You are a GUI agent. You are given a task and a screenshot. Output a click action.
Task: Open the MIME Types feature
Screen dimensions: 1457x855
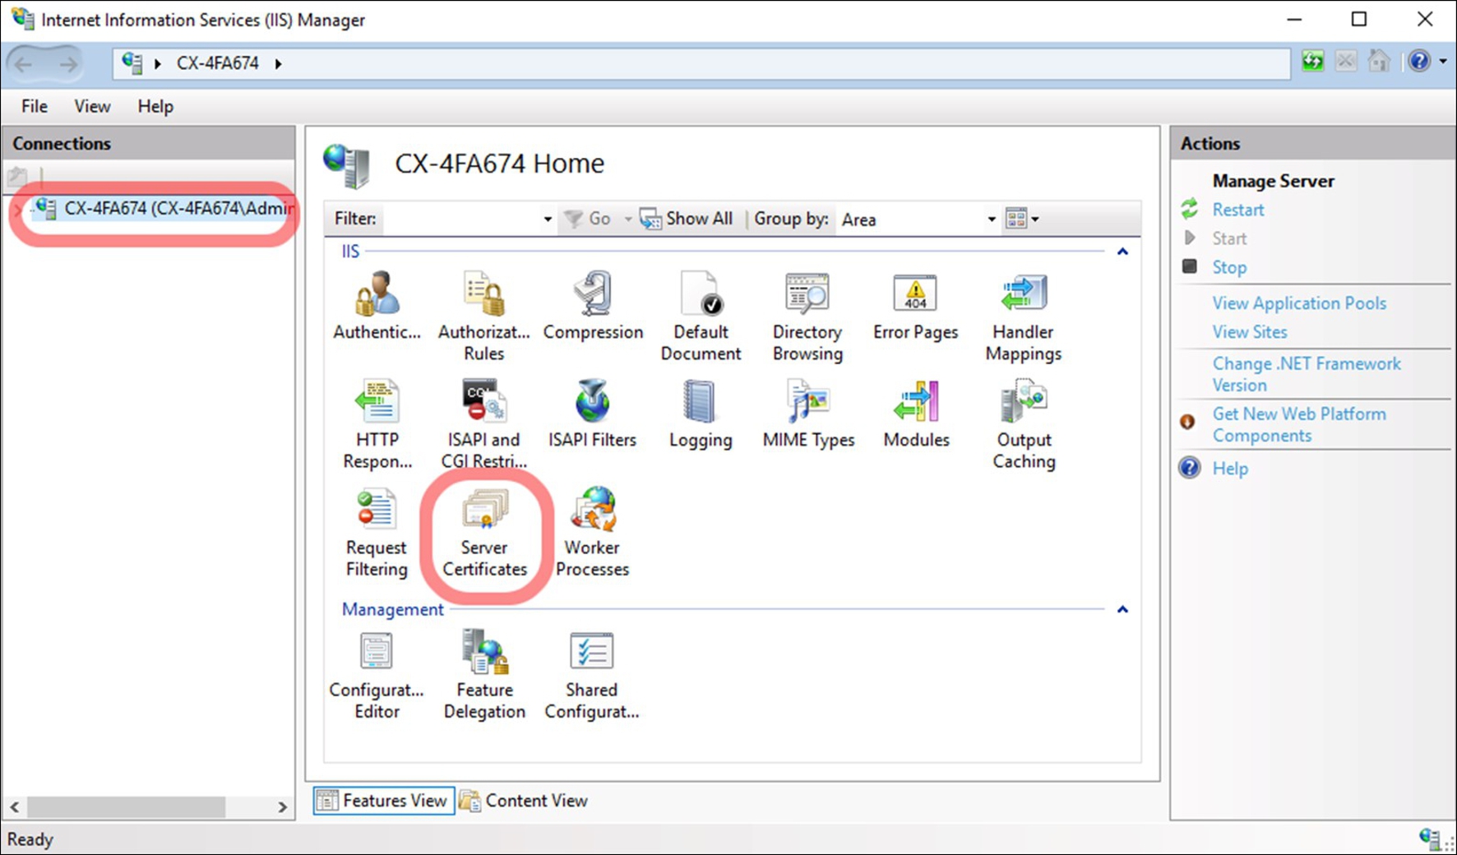tap(808, 414)
